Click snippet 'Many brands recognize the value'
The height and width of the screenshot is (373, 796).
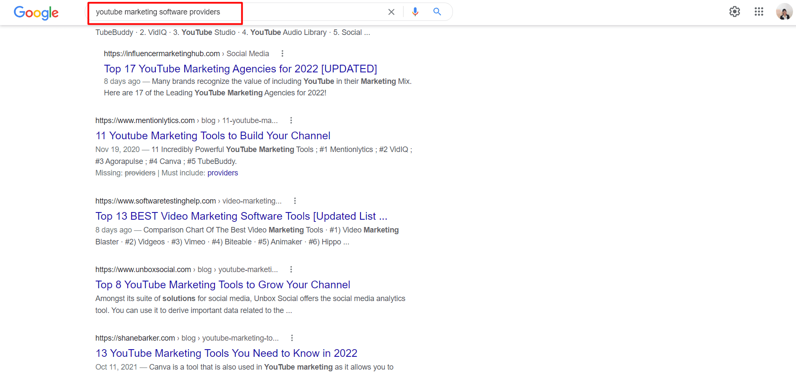[x=205, y=81]
